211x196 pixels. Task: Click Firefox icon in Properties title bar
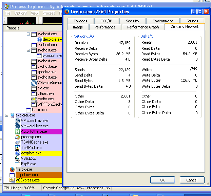coord(67,12)
